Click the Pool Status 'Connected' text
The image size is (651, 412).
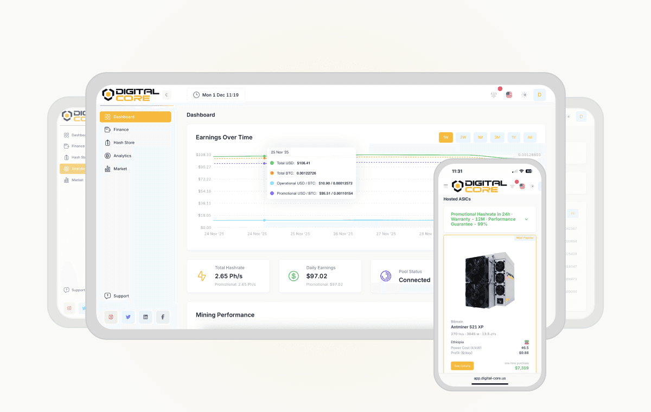[x=414, y=280]
